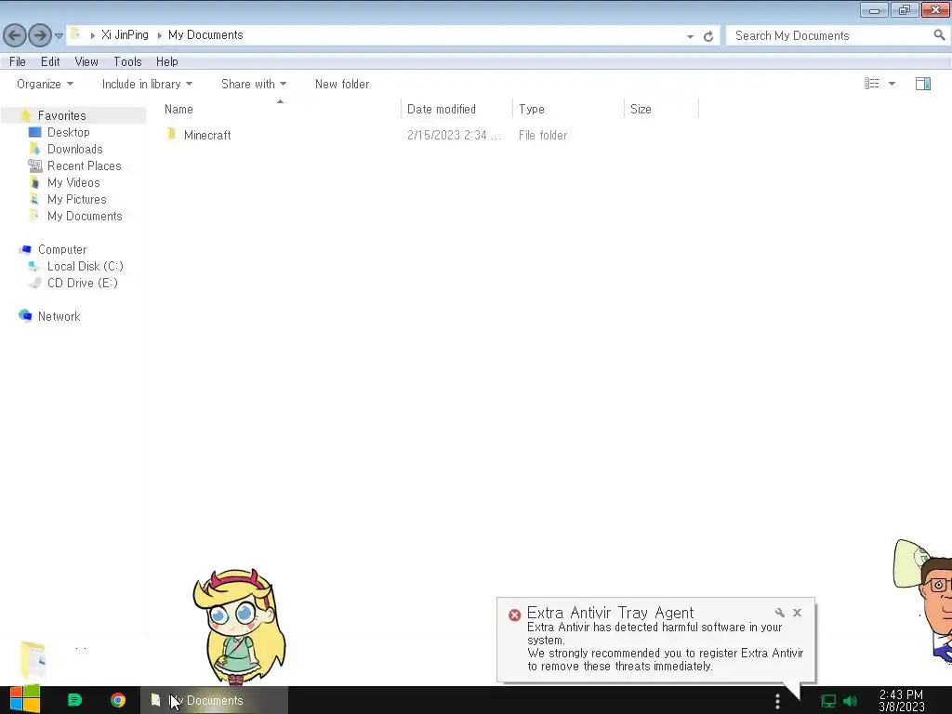
Task: Click My Documents in the address path
Action: click(x=205, y=34)
